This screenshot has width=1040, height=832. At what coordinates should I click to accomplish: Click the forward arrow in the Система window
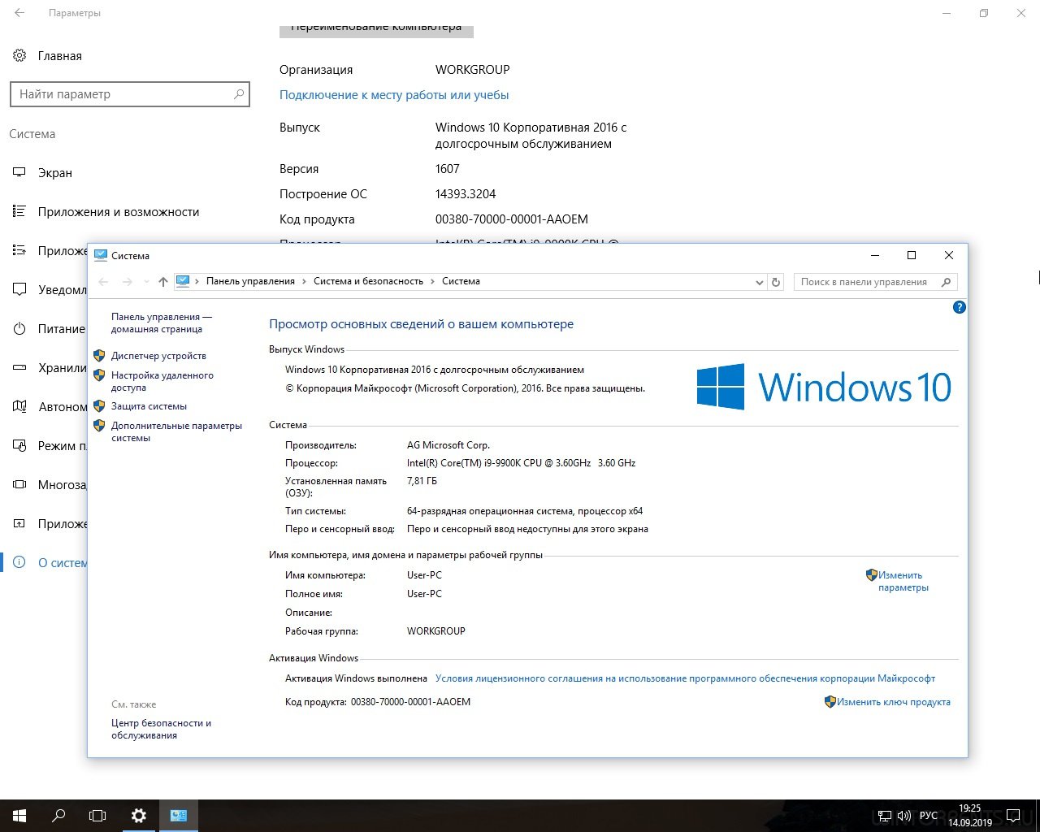(128, 282)
